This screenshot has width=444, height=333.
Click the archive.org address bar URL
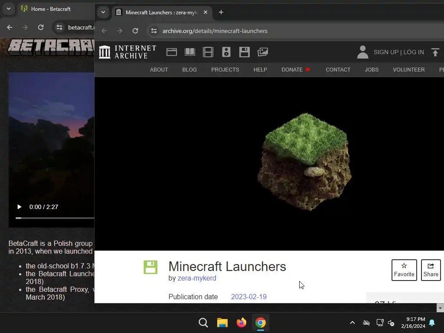215,31
